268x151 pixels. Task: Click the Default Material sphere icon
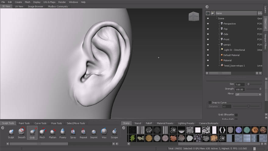[x=222, y=55]
